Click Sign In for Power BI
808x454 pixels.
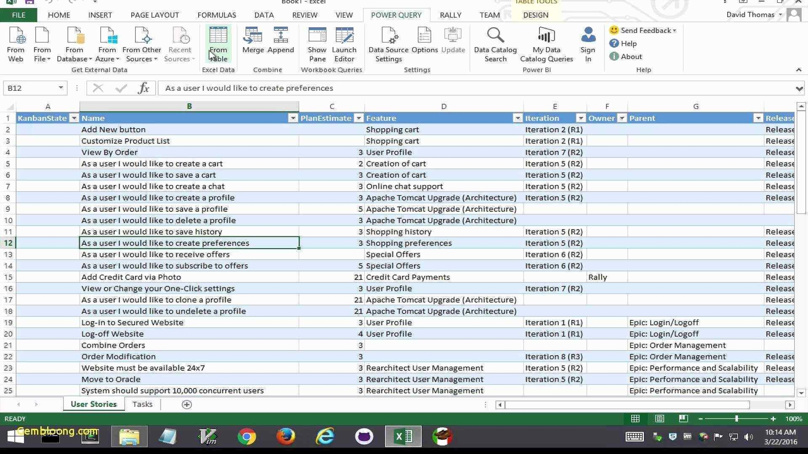pos(588,43)
